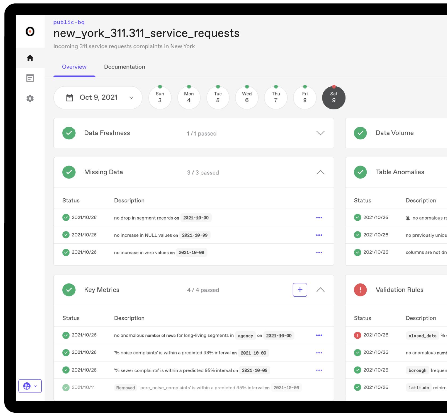This screenshot has width=447, height=418.
Task: Click red failed status icon for closed_date
Action: coord(357,335)
